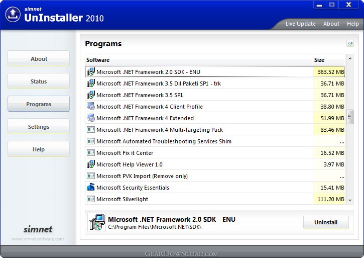Select Microsoft PVK Import (Remove only)
Image resolution: width=364 pixels, height=258 pixels.
(215, 176)
